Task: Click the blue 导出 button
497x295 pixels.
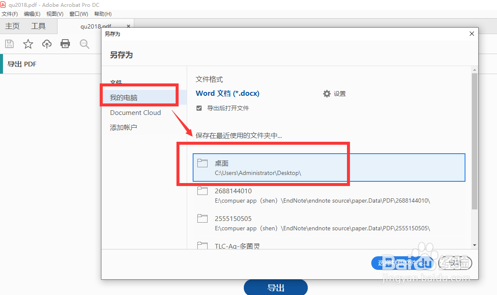Action: (275, 287)
